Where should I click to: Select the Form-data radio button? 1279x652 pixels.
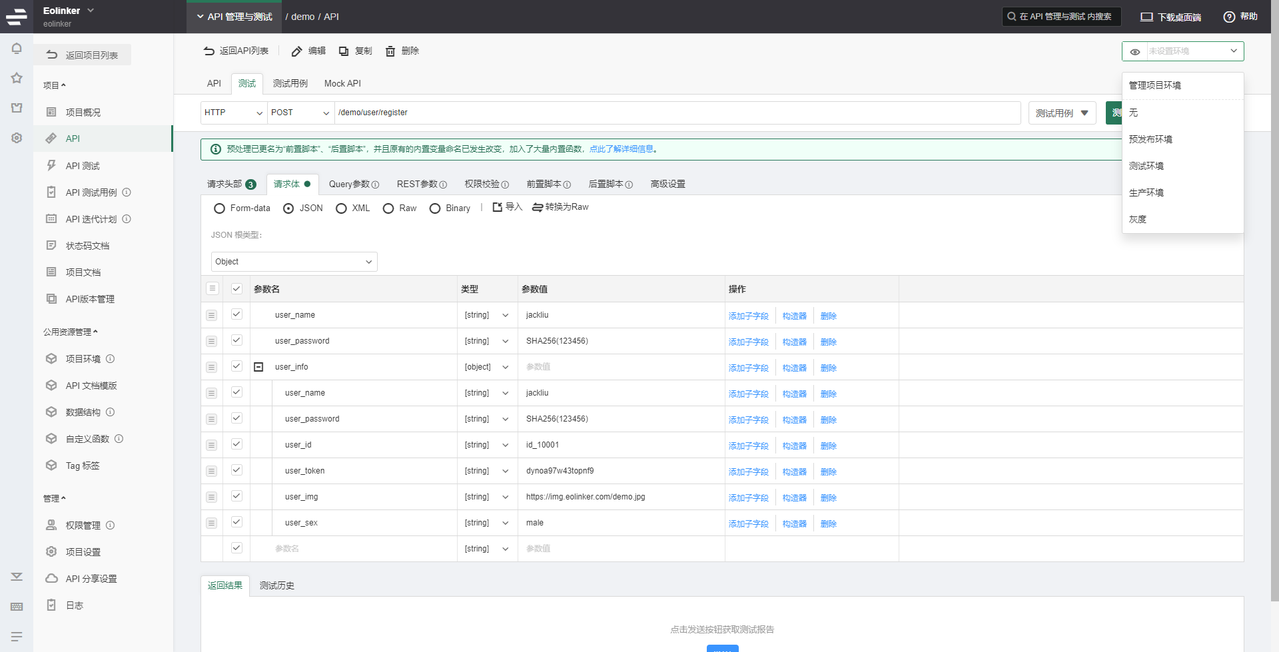click(x=219, y=208)
